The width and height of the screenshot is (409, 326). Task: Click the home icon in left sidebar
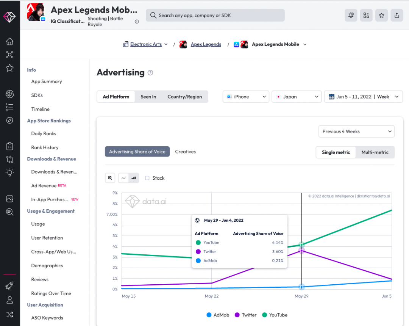(10, 41)
